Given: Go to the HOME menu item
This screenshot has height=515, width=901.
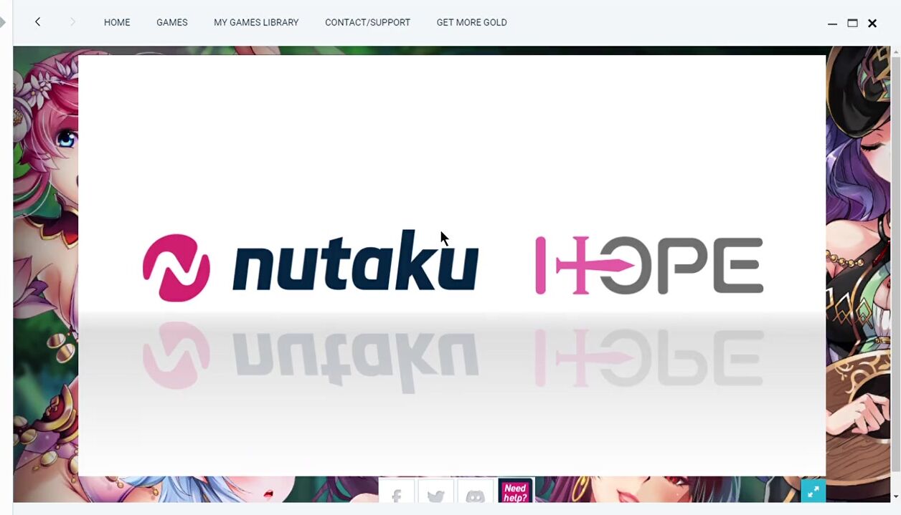Looking at the screenshot, I should 117,22.
